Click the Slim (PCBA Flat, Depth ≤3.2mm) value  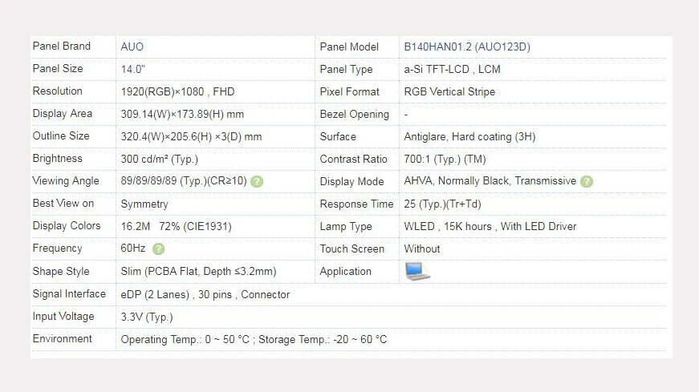pos(198,271)
